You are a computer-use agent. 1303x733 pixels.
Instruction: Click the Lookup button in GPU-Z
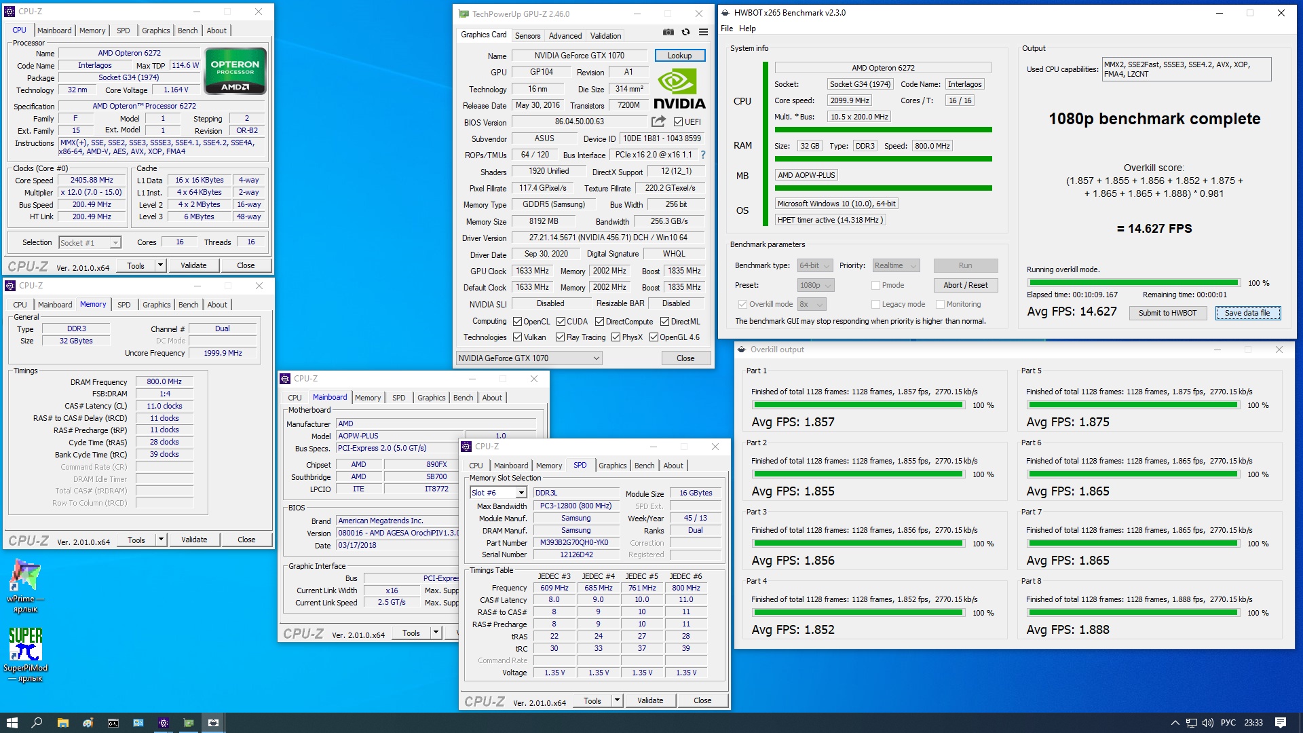pos(679,56)
